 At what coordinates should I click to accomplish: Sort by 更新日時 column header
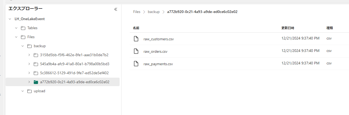(288, 28)
